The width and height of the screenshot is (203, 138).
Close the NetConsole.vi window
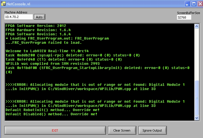point(200,4)
